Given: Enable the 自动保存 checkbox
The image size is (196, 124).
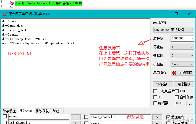Looking at the screenshot, I should tap(177, 97).
